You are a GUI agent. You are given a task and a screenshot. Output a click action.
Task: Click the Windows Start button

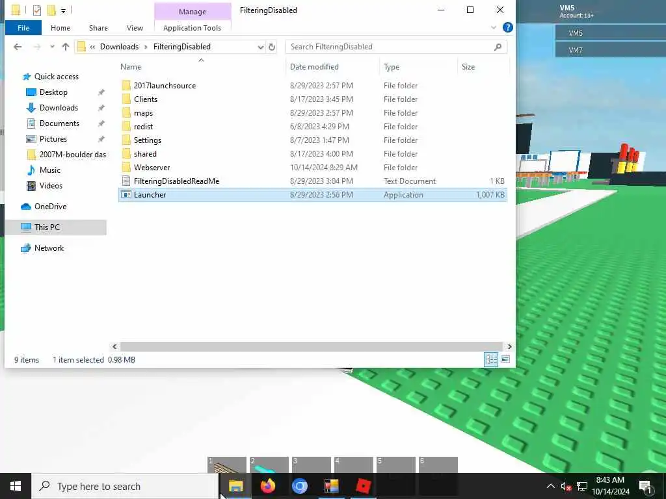pyautogui.click(x=16, y=486)
